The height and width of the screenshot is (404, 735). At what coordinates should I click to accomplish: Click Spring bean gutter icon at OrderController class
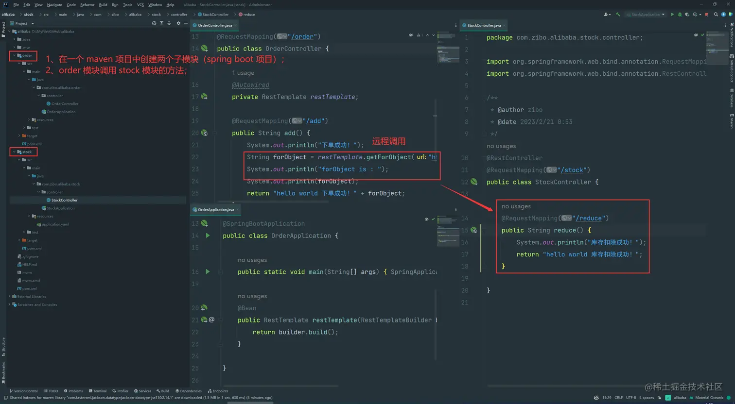205,49
